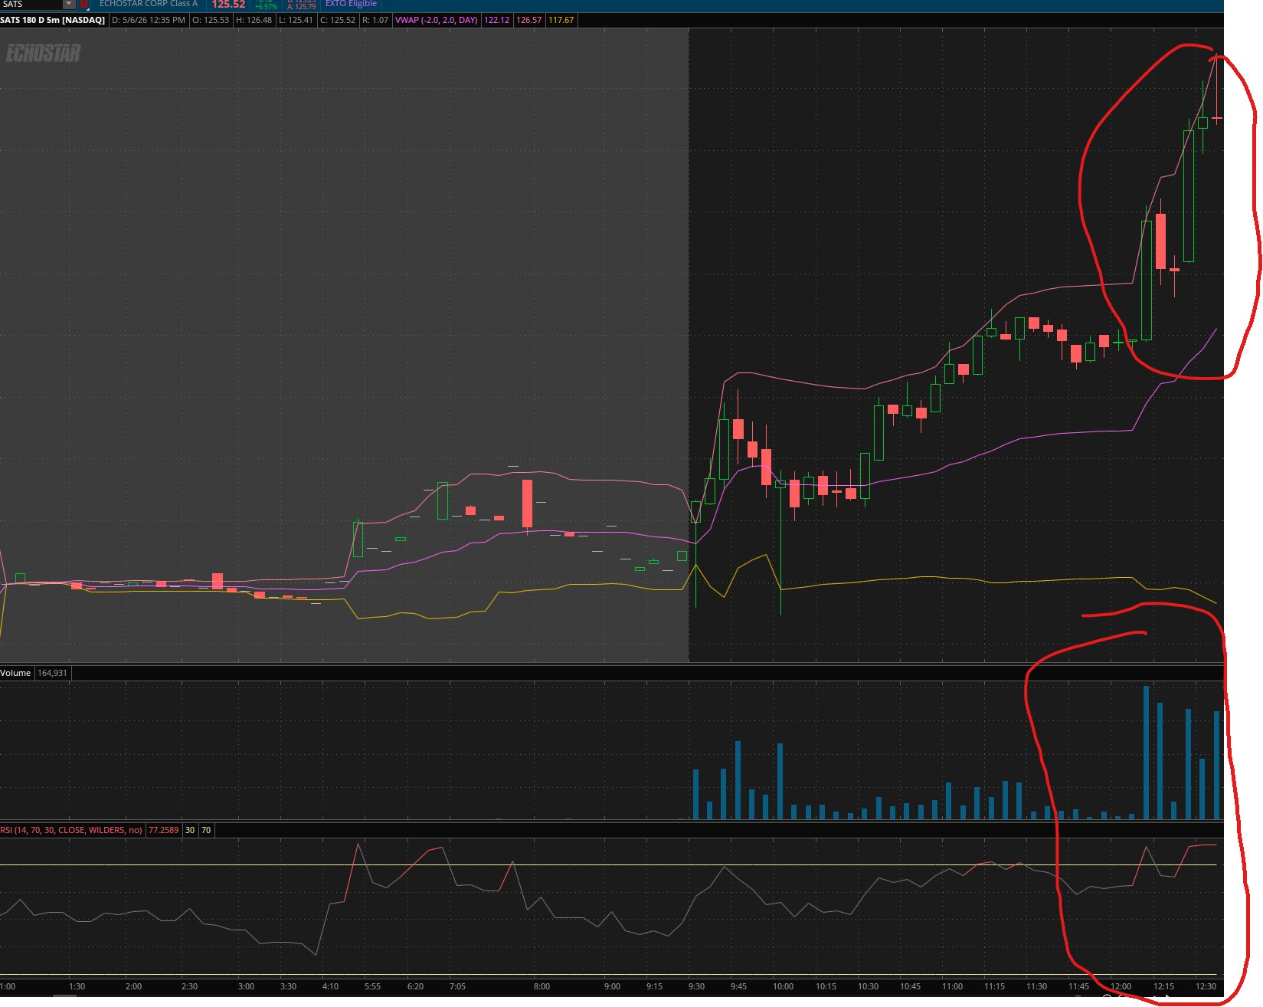Click the SATS ticker symbol field
Screen dimensions: 1263x1007
coord(31,4)
